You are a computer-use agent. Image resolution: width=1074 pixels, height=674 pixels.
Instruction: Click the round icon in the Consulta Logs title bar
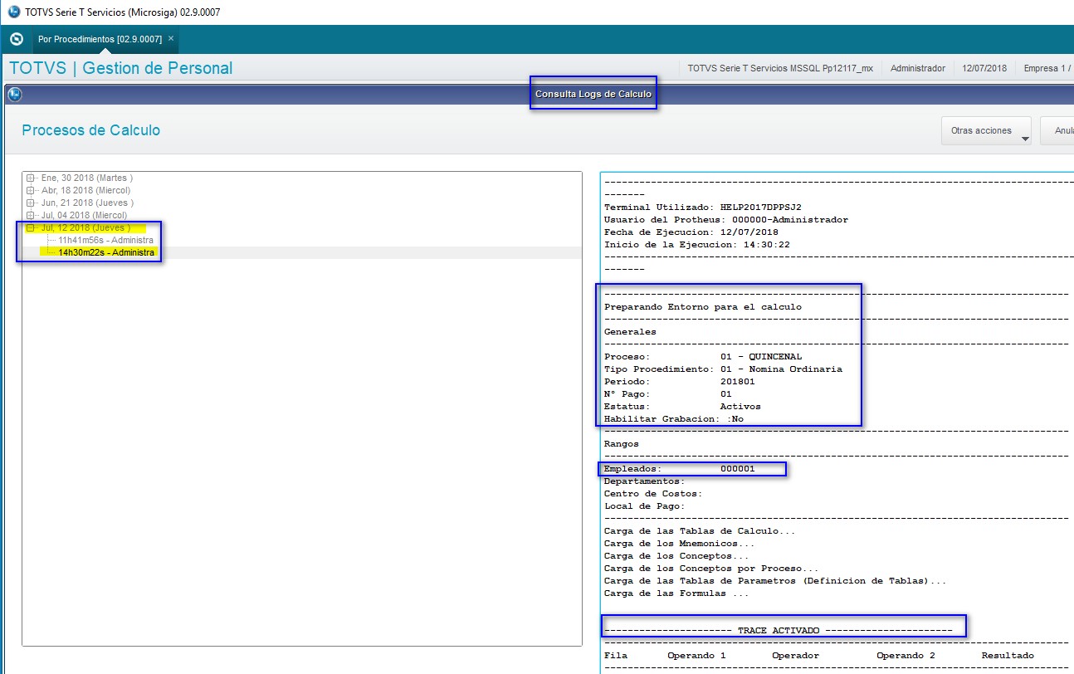tap(14, 95)
